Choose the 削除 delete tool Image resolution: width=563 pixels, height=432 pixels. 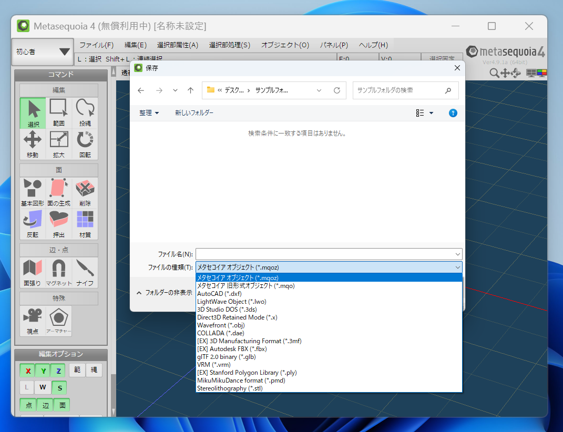coord(85,192)
